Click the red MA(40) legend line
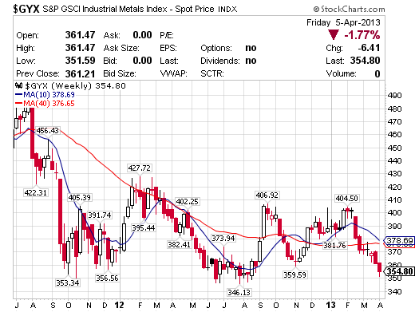This screenshot has height=312, width=415. 18,104
